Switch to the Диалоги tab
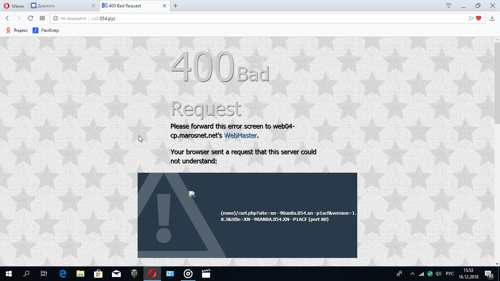The width and height of the screenshot is (500, 281). pyautogui.click(x=60, y=6)
